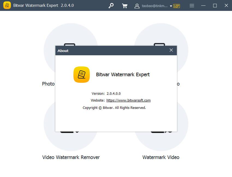The width and height of the screenshot is (232, 177).
Task: Click the key activation icon in title bar
Action: (x=111, y=6)
